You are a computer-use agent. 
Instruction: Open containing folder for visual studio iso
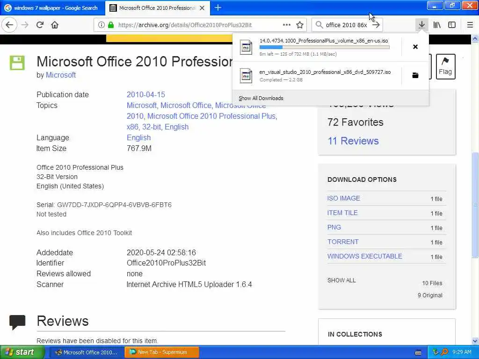point(415,75)
